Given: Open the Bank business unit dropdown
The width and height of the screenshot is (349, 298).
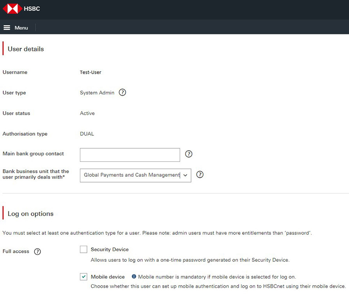Looking at the screenshot, I should [131, 175].
